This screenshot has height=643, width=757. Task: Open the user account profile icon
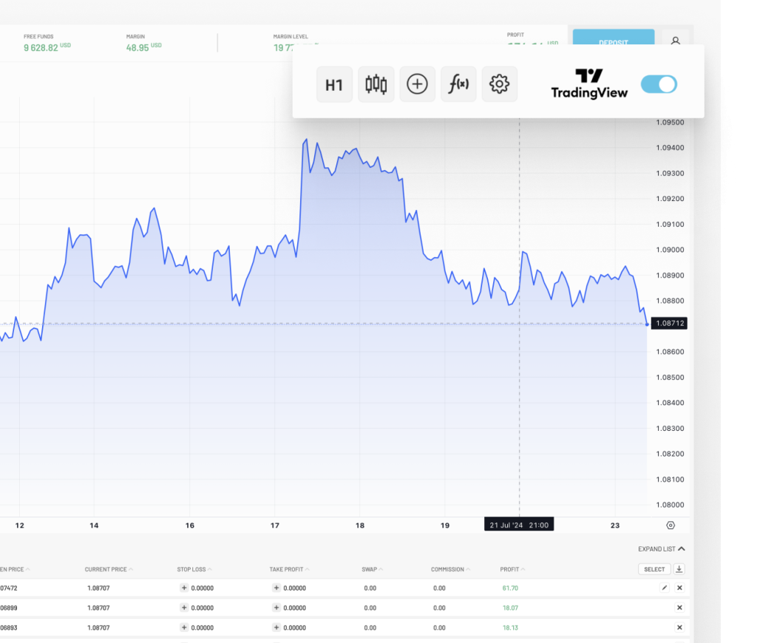click(x=676, y=41)
